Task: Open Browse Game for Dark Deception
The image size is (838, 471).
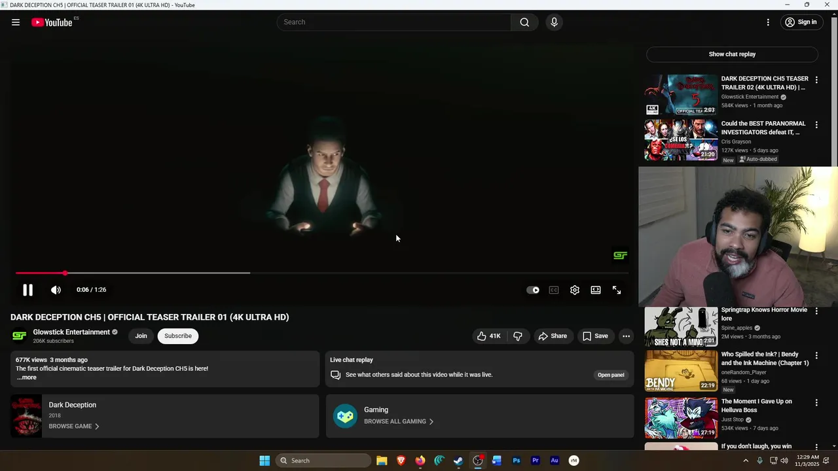Action: 73,427
